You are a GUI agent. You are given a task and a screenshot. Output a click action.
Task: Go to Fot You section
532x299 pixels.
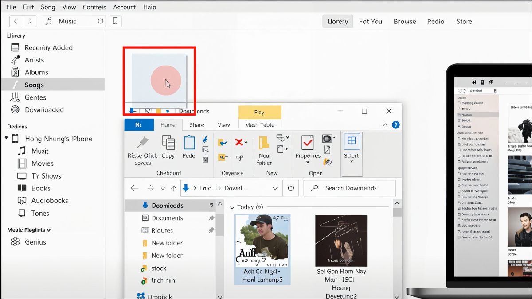(371, 21)
